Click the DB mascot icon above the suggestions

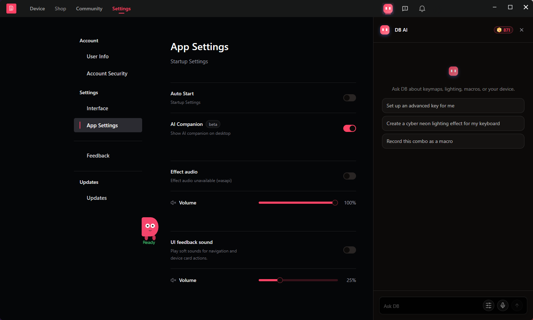pyautogui.click(x=453, y=71)
